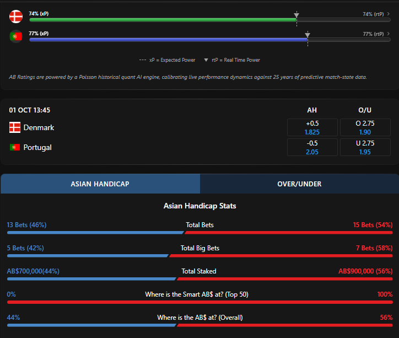Click Denmark real time power marker triangle
The image size is (399, 338).
click(x=296, y=15)
